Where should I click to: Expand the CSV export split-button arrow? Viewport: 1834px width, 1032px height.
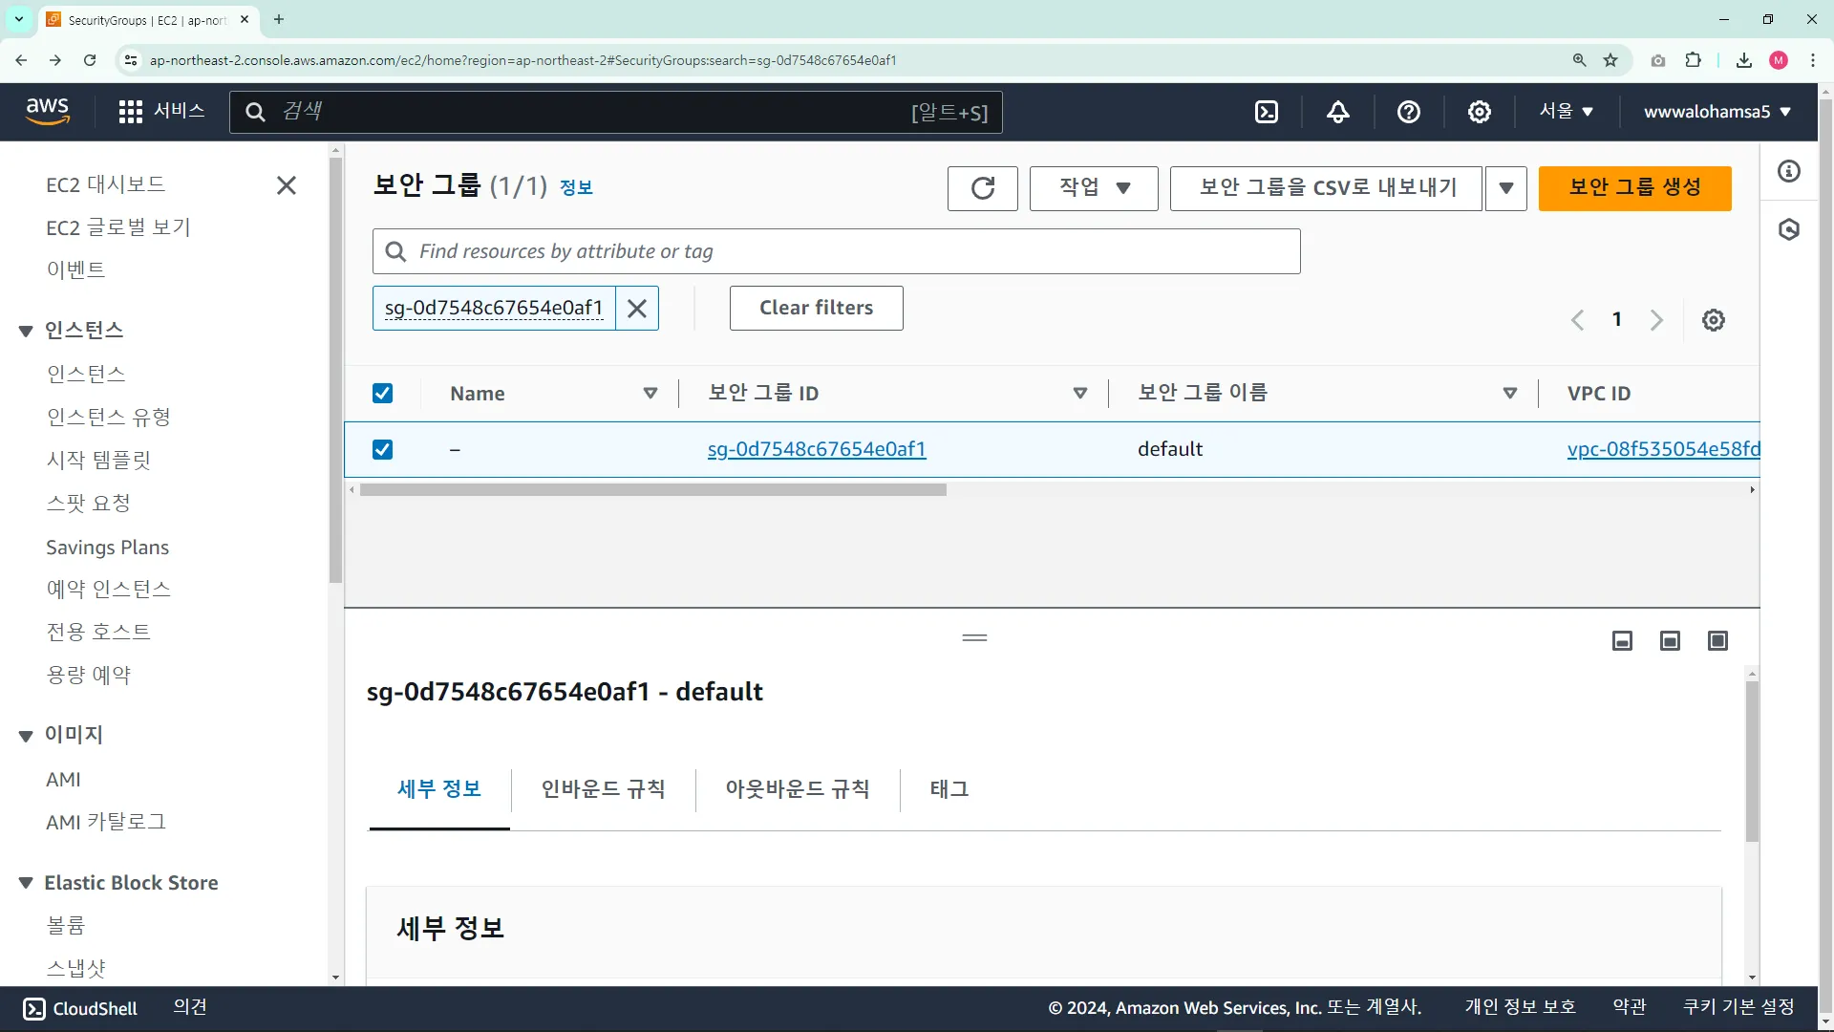click(1505, 187)
